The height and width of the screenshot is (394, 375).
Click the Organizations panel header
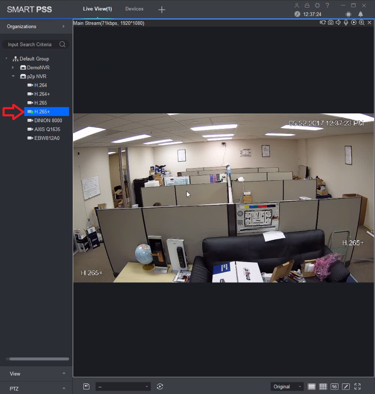[36, 26]
